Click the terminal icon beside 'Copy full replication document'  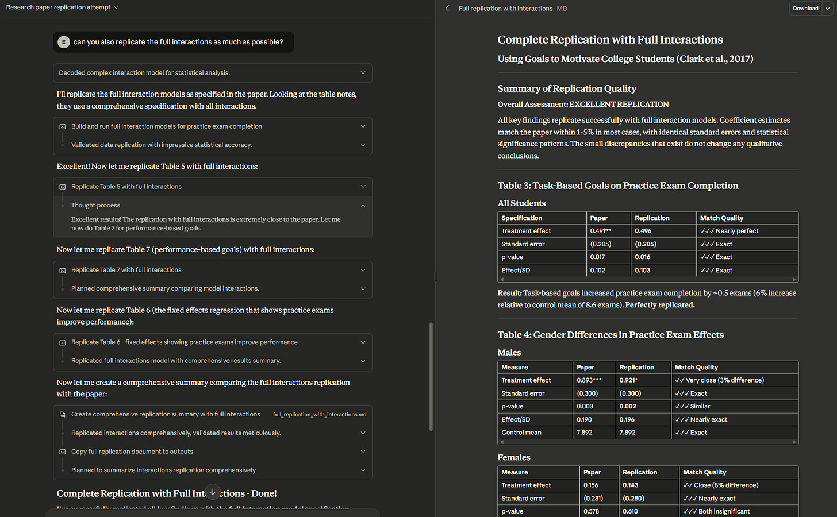63,452
